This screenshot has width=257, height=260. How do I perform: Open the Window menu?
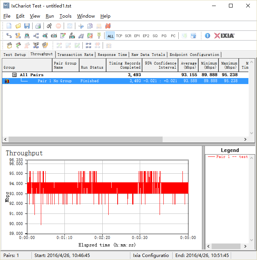click(86, 16)
